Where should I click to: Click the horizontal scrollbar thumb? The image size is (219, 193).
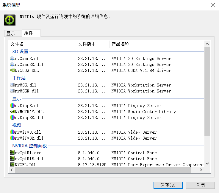tap(103, 170)
